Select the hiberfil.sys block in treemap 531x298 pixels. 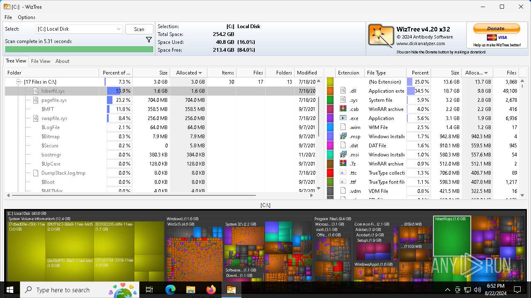(452, 236)
